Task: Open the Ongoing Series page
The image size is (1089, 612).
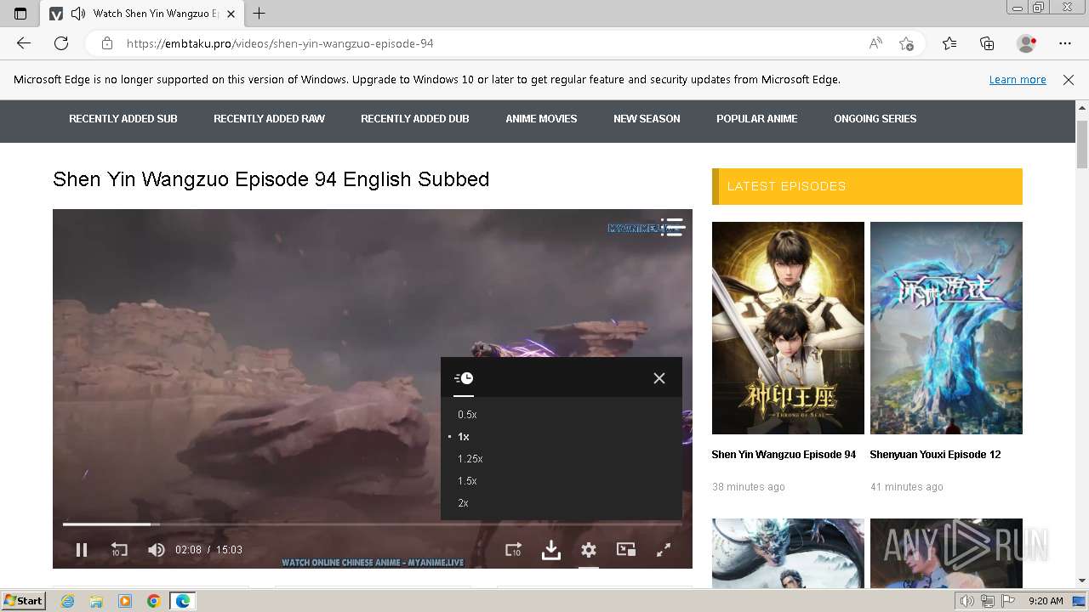Action: [875, 119]
